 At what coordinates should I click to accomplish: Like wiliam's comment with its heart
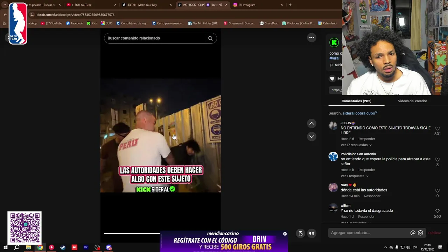tap(437, 211)
